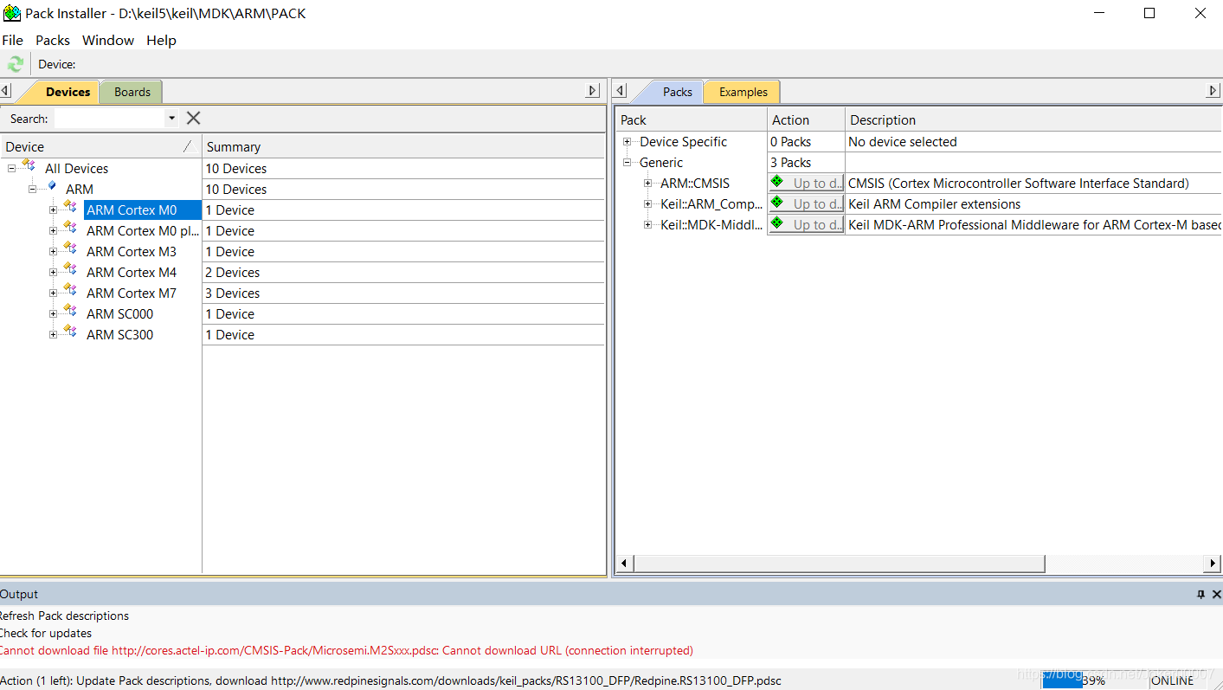1223x690 pixels.
Task: Expand the ARM::CMSIS pack entry
Action: tap(648, 183)
